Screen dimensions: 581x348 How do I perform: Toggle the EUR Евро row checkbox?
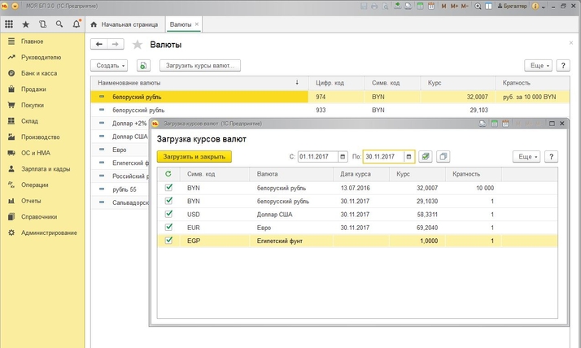[x=168, y=228]
